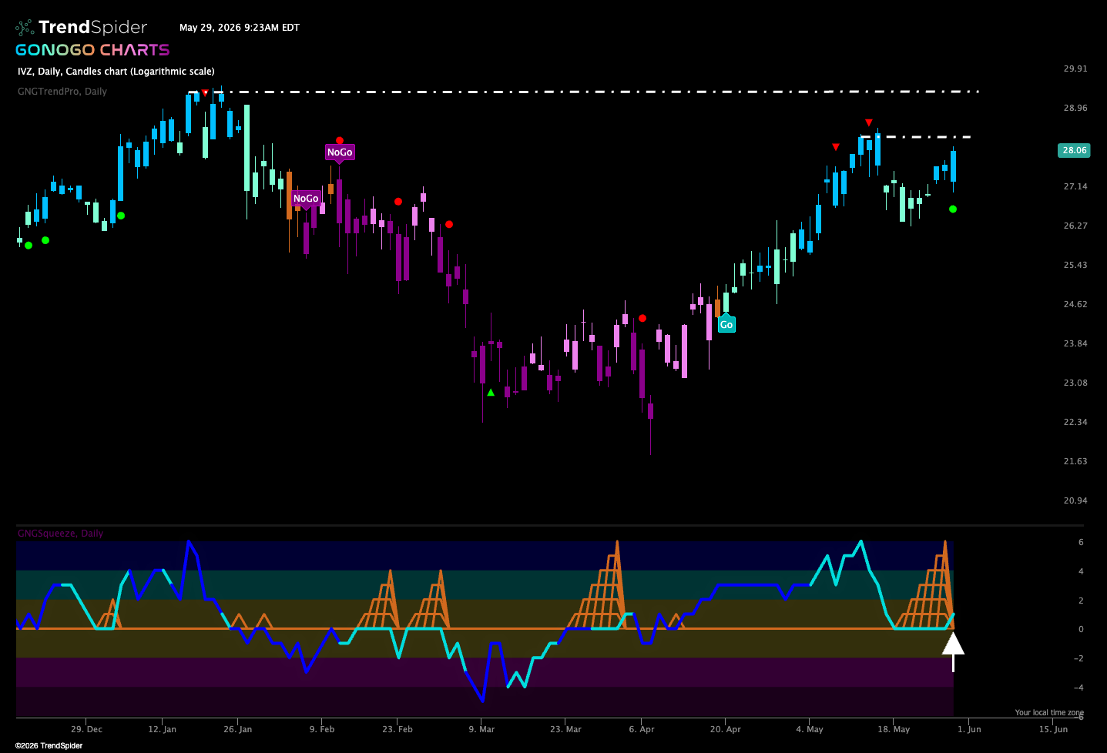This screenshot has height=753, width=1107.
Task: Select the upper NoGo signal label
Action: pos(340,152)
